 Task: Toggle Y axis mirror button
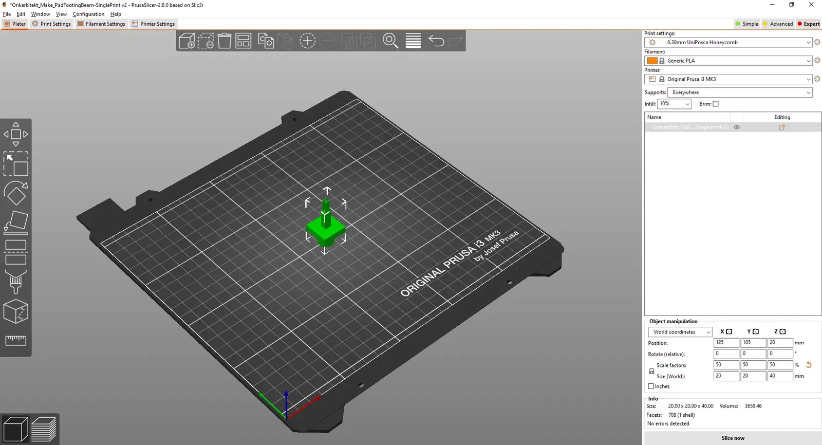[x=756, y=332]
